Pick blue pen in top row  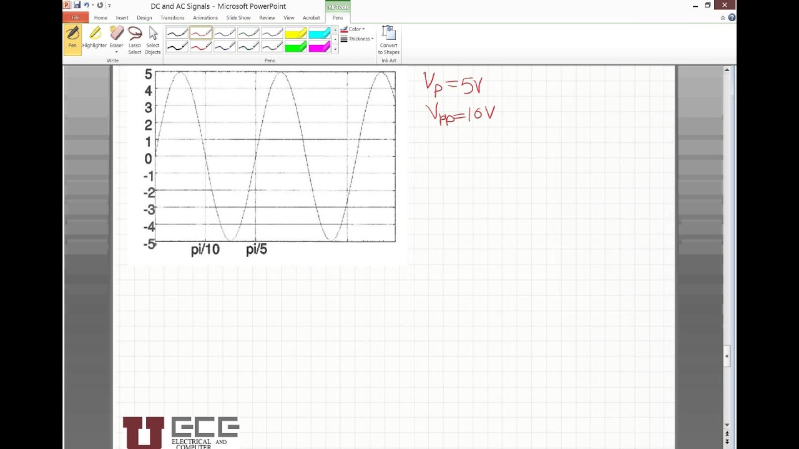click(x=225, y=33)
